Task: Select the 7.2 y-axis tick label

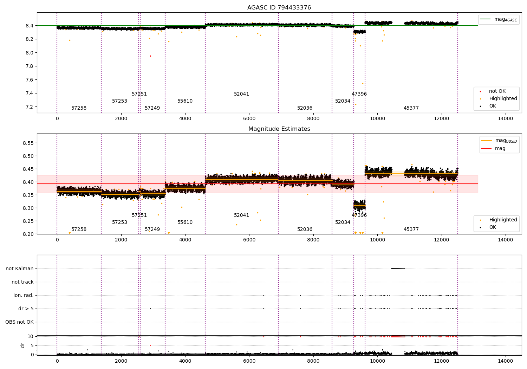Action: (29, 107)
